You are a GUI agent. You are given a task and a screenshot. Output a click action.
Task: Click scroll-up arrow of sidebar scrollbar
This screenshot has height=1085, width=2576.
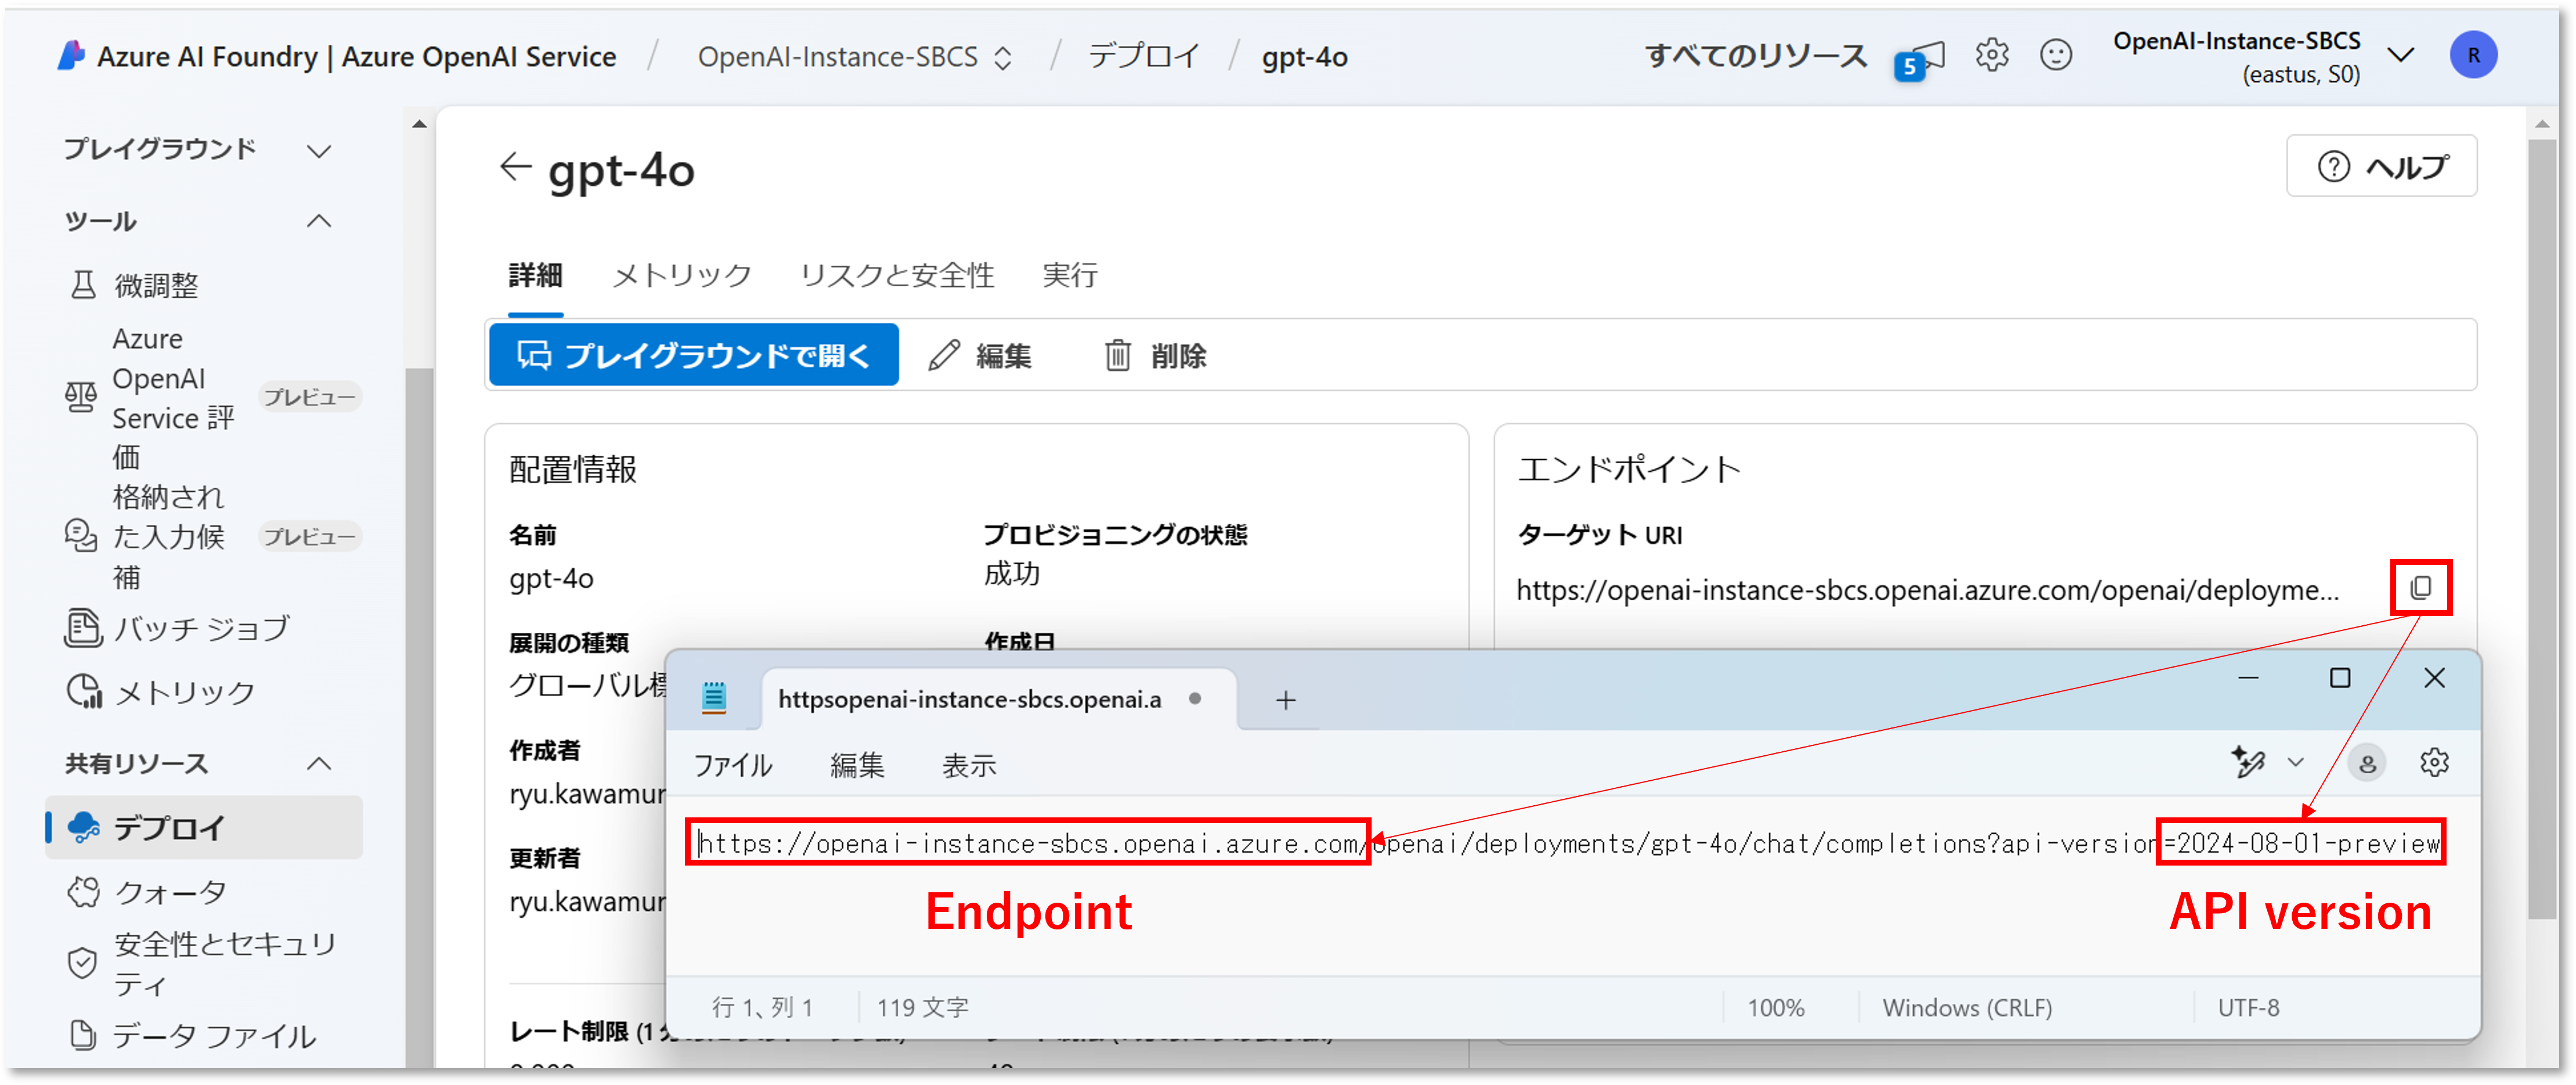pyautogui.click(x=419, y=124)
